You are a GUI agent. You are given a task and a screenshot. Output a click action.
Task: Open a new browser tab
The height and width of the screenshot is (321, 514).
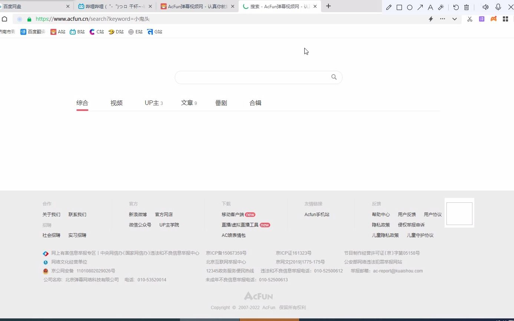(328, 6)
